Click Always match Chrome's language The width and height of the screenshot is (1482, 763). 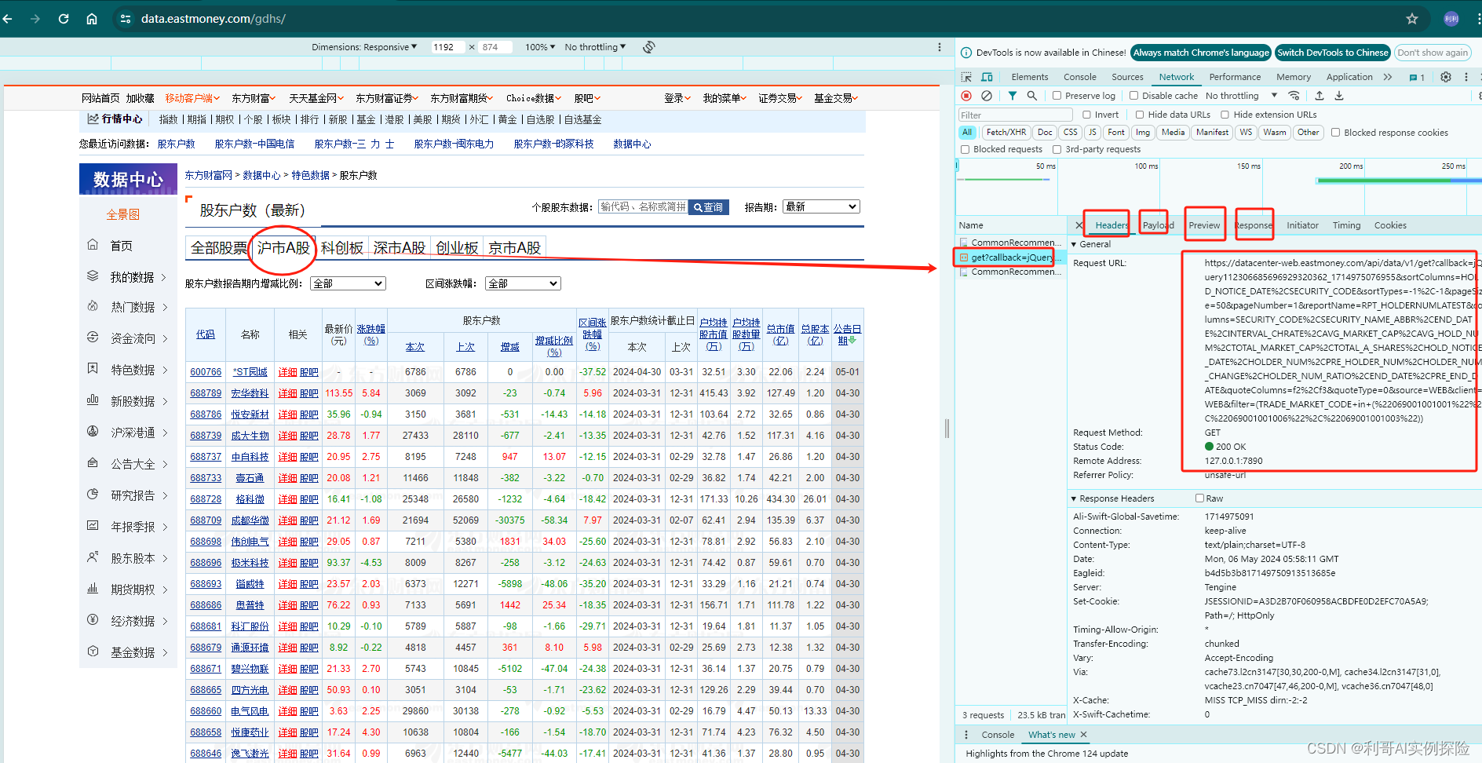click(1201, 53)
